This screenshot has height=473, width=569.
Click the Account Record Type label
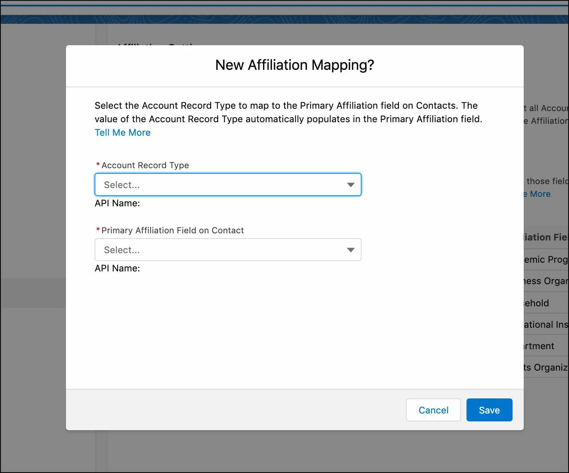point(145,165)
